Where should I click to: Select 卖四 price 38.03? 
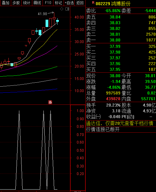115,23
